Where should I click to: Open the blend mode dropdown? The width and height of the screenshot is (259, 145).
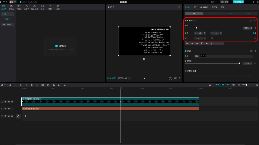click(223, 56)
